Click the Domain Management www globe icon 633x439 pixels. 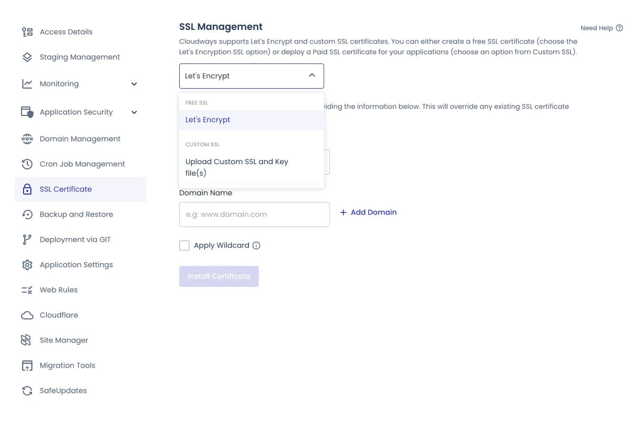pyautogui.click(x=27, y=139)
